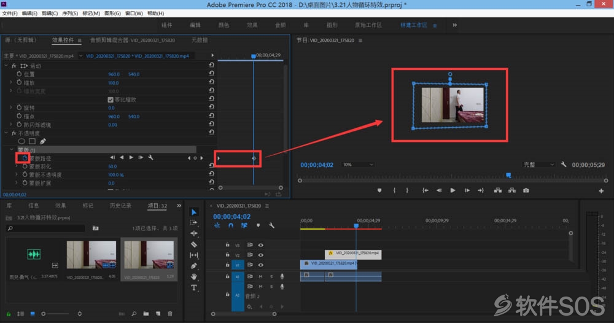
Task: Collapse the 运动 motion effect
Action: click(6, 66)
